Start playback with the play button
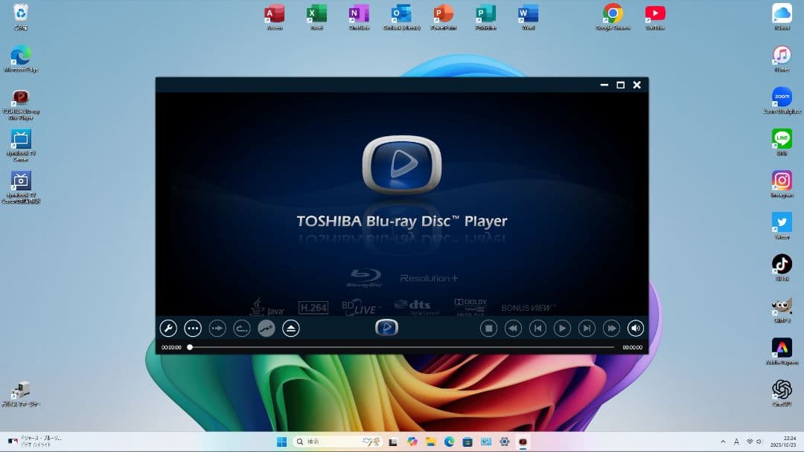The height and width of the screenshot is (452, 804). (562, 328)
